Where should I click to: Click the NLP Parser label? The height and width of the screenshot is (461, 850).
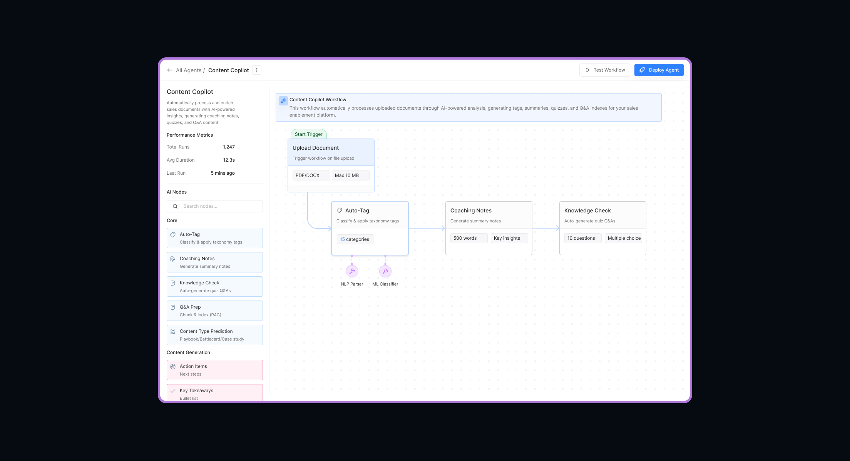click(352, 284)
